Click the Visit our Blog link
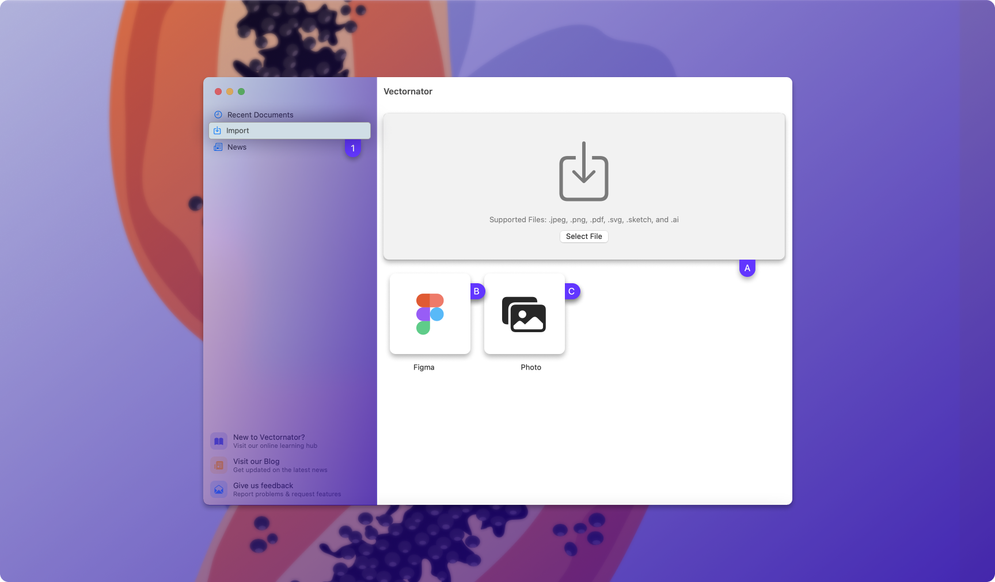Screen dimensions: 995x582 point(269,465)
